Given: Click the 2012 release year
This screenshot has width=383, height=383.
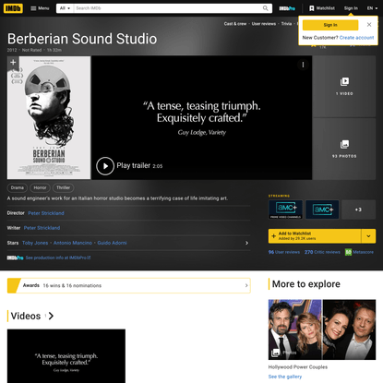Looking at the screenshot, I should pyautogui.click(x=12, y=50).
